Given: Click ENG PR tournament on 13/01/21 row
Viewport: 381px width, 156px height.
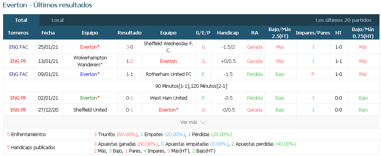Looking at the screenshot, I should (x=18, y=61).
